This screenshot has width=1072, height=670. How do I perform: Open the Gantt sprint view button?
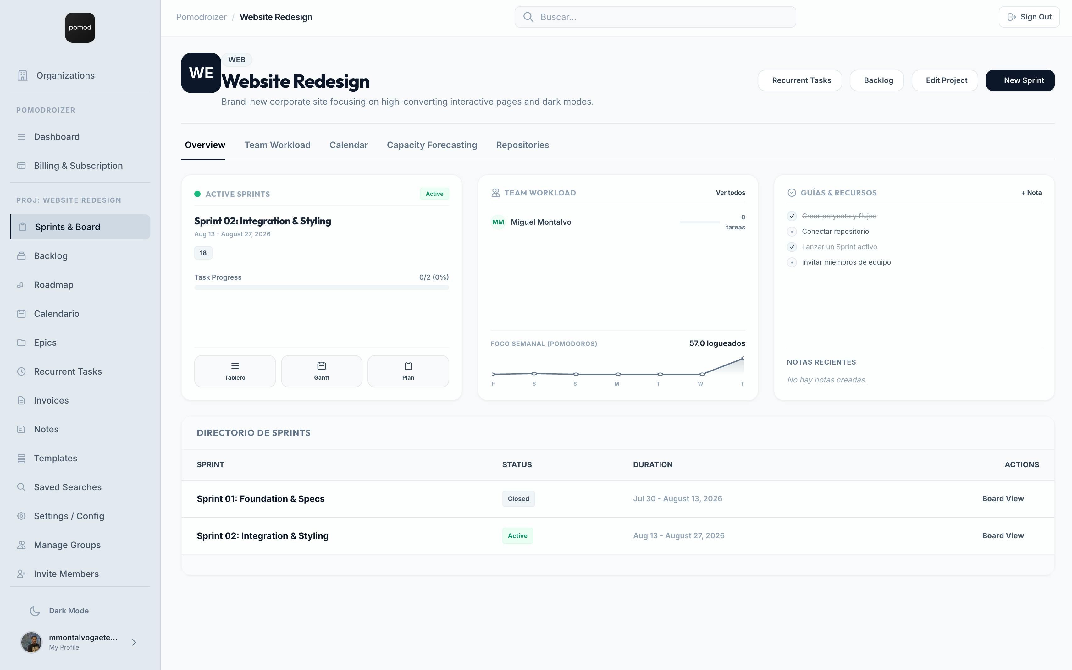pos(321,371)
